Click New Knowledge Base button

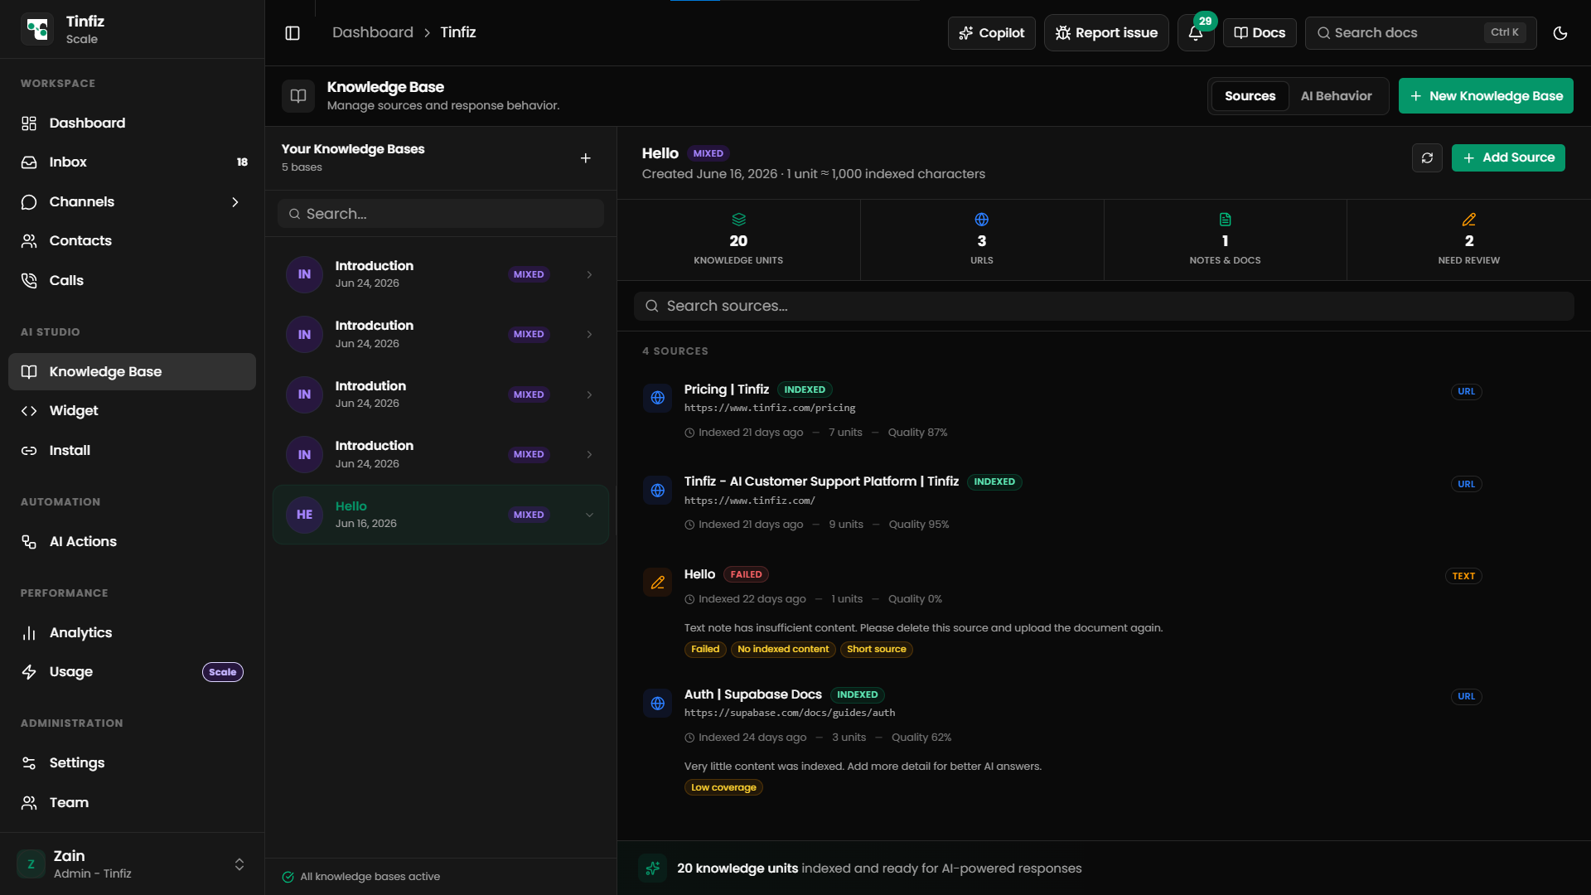pyautogui.click(x=1486, y=96)
